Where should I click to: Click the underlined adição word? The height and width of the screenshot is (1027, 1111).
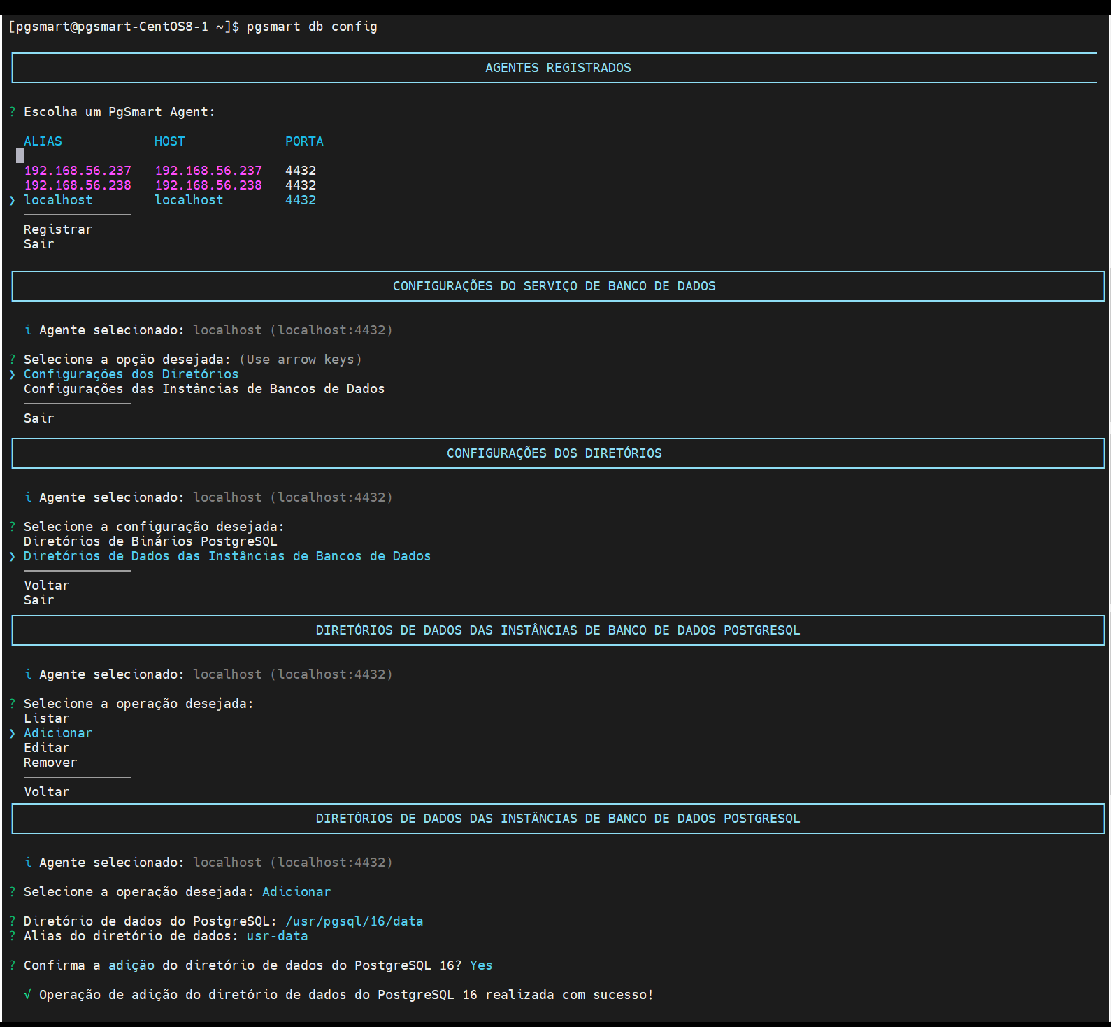pyautogui.click(x=131, y=965)
